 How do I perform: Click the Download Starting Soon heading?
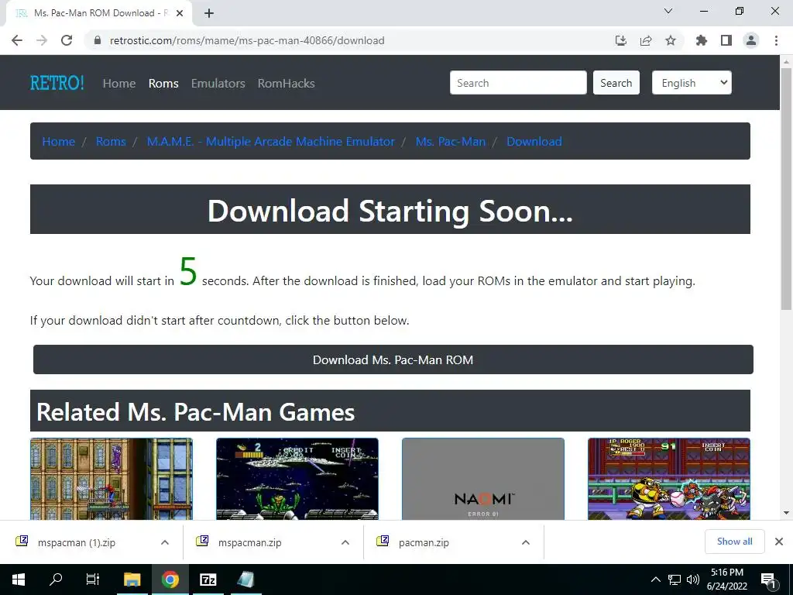click(390, 211)
